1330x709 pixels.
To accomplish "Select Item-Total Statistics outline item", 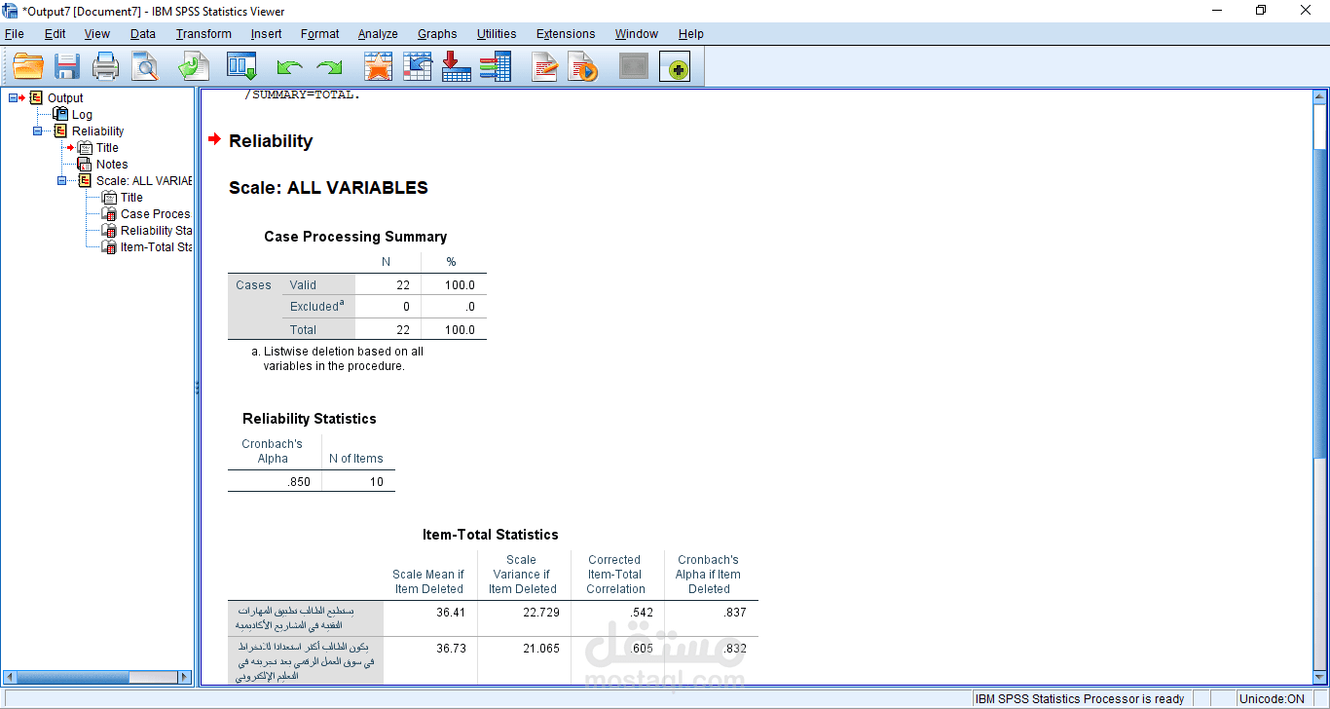I will (x=156, y=246).
